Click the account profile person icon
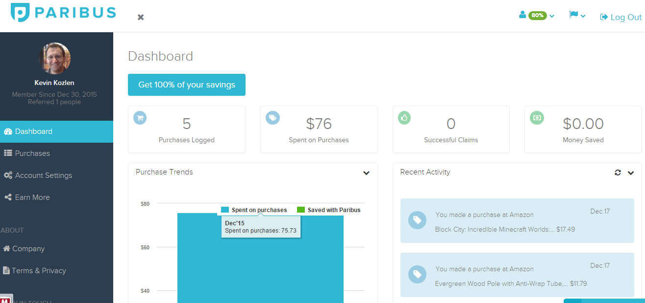645x303 pixels. point(521,15)
